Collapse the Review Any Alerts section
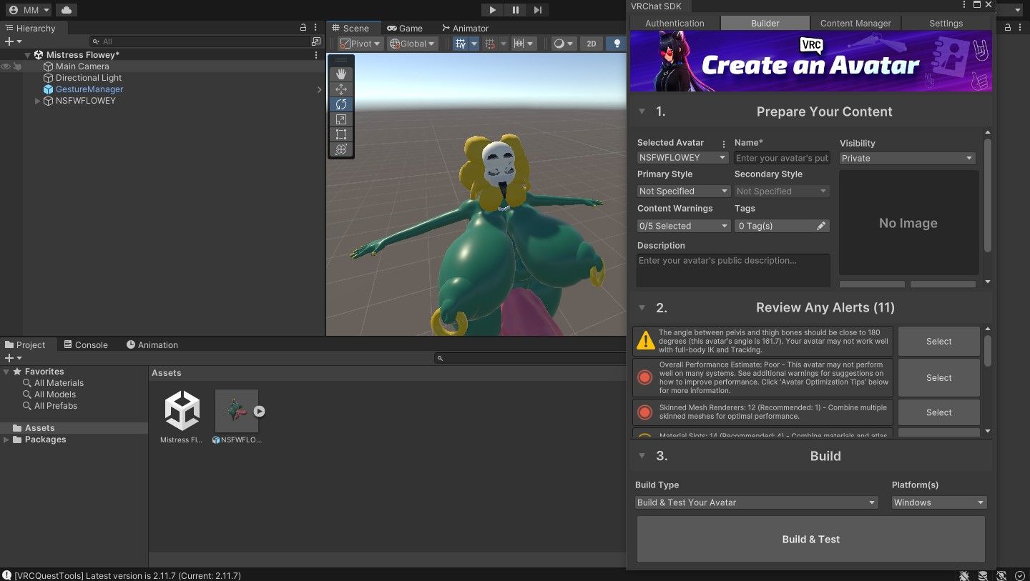 pyautogui.click(x=642, y=307)
